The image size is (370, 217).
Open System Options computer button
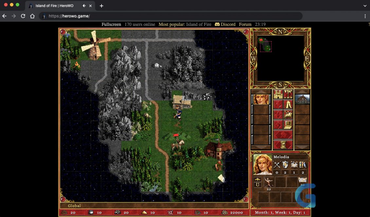(x=288, y=125)
